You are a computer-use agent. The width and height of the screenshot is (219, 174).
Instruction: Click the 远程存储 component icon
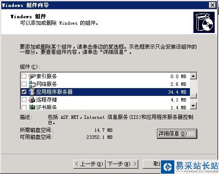point(32,100)
